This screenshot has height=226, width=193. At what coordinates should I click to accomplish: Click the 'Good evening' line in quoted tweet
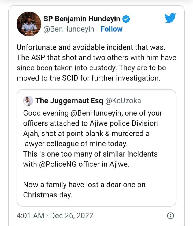point(93,113)
